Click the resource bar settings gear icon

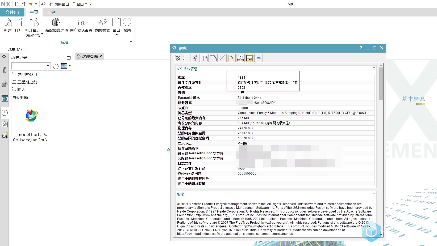(4, 57)
